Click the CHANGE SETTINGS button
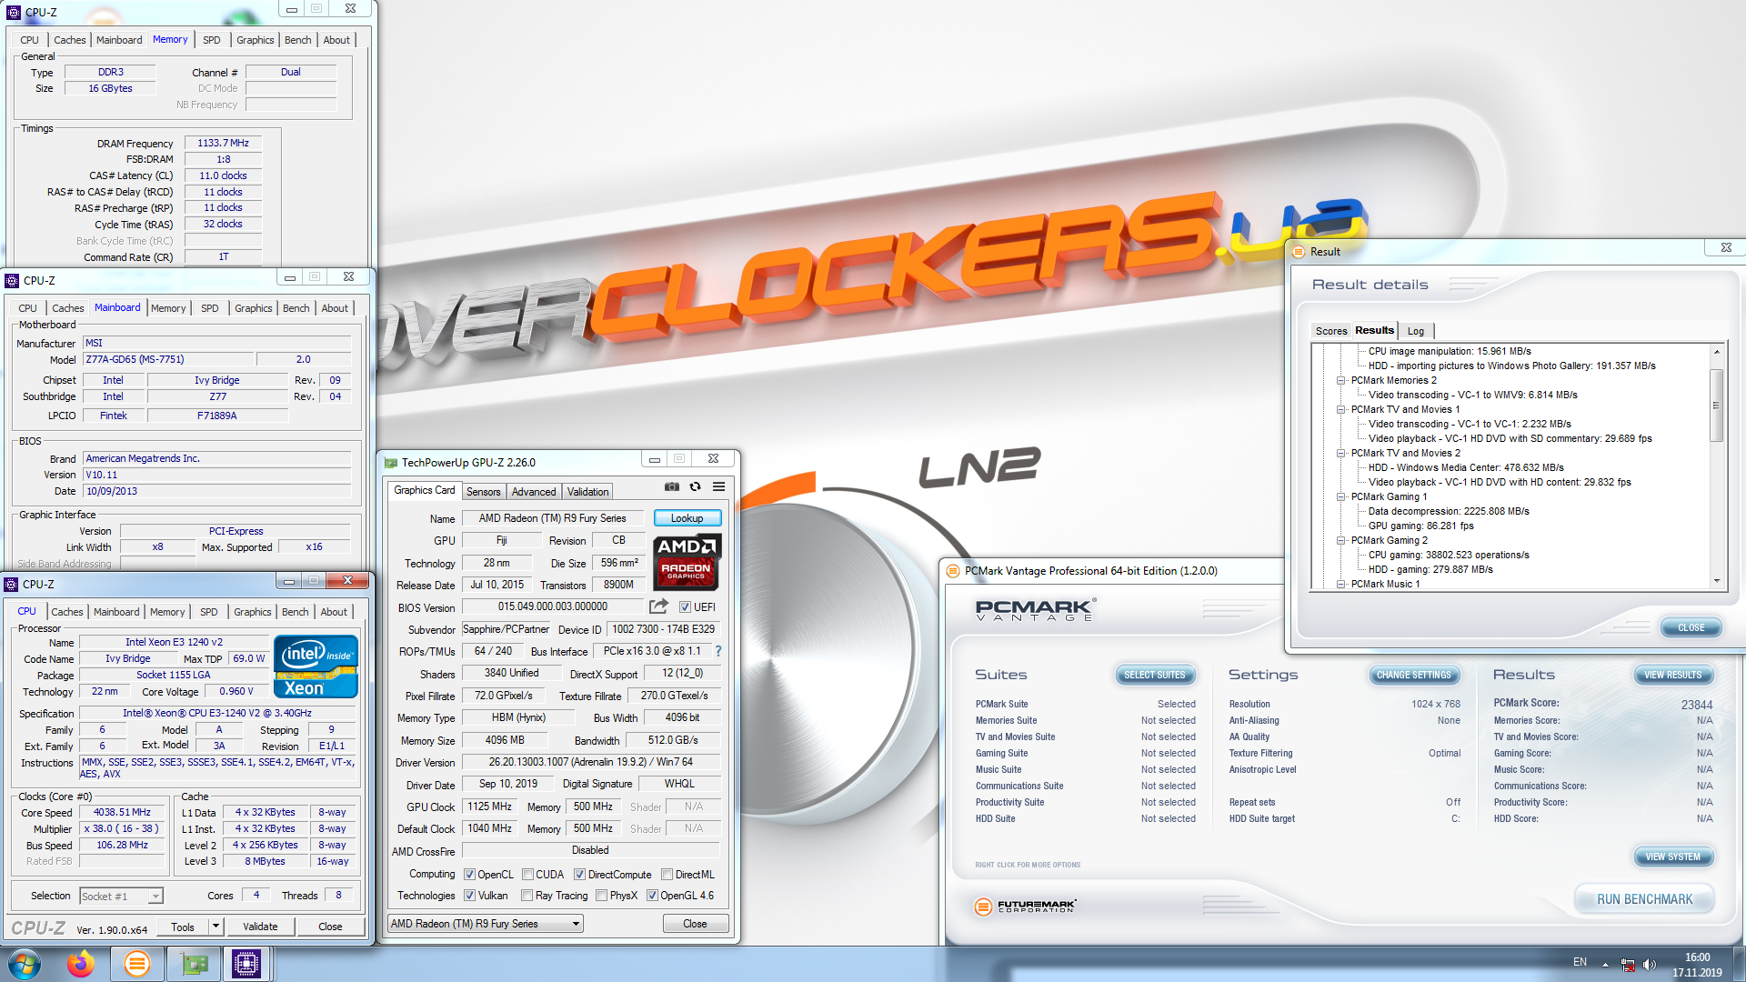1746x982 pixels. coord(1414,675)
